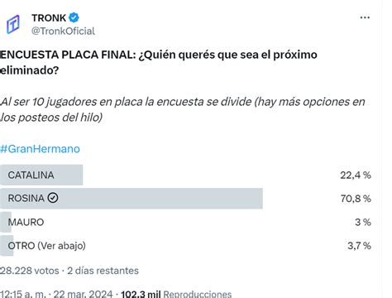392x298 pixels.
Task: Click the 70,8 % result for ROSINA
Action: point(356,199)
